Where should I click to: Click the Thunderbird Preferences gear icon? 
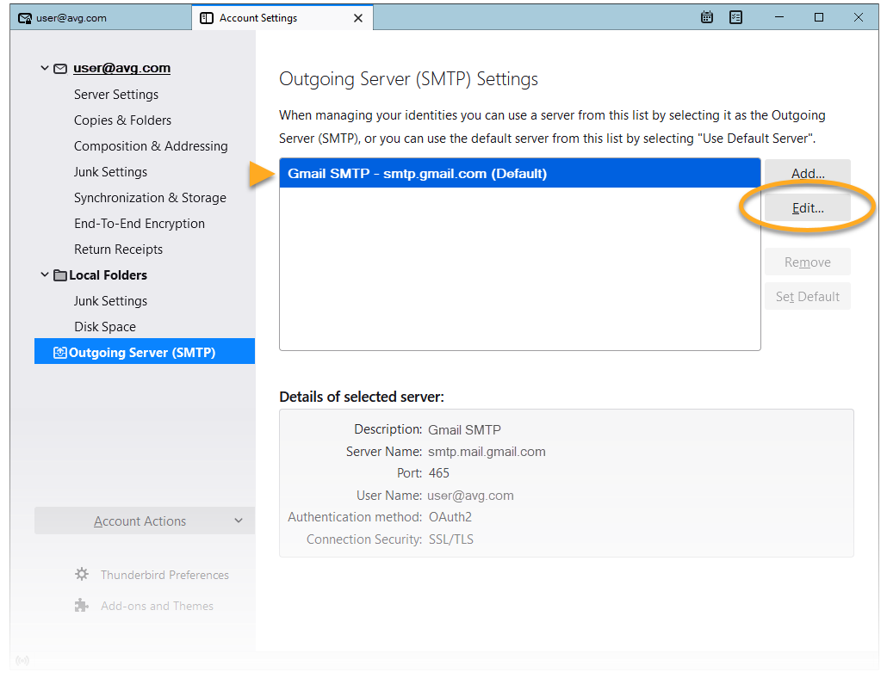point(82,575)
